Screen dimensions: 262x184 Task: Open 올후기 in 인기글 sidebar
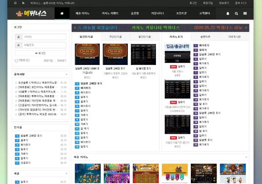point(24,140)
